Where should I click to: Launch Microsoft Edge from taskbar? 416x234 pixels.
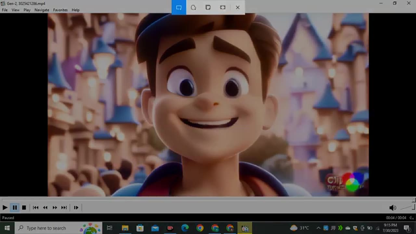185,228
